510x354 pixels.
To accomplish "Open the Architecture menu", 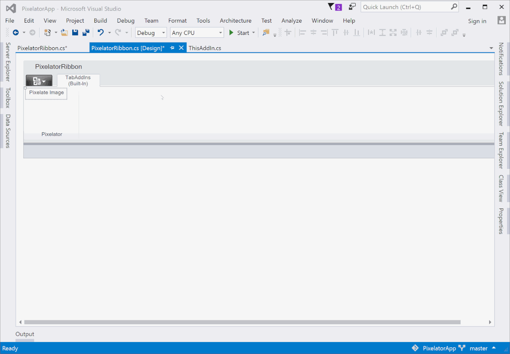I will (236, 20).
